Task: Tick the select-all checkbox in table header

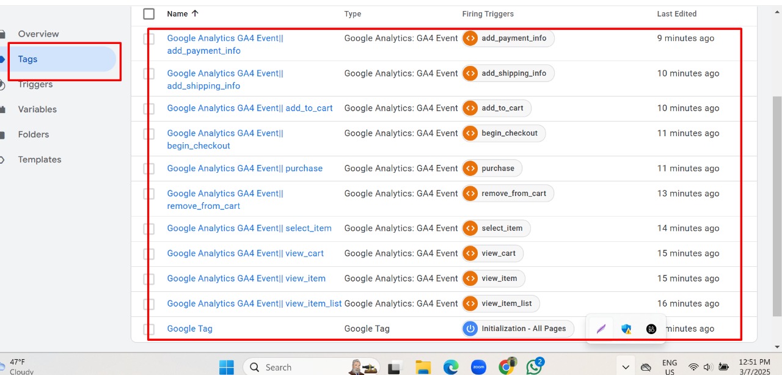Action: pyautogui.click(x=149, y=13)
